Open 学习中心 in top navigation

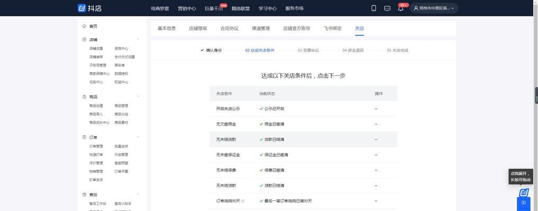(x=268, y=8)
